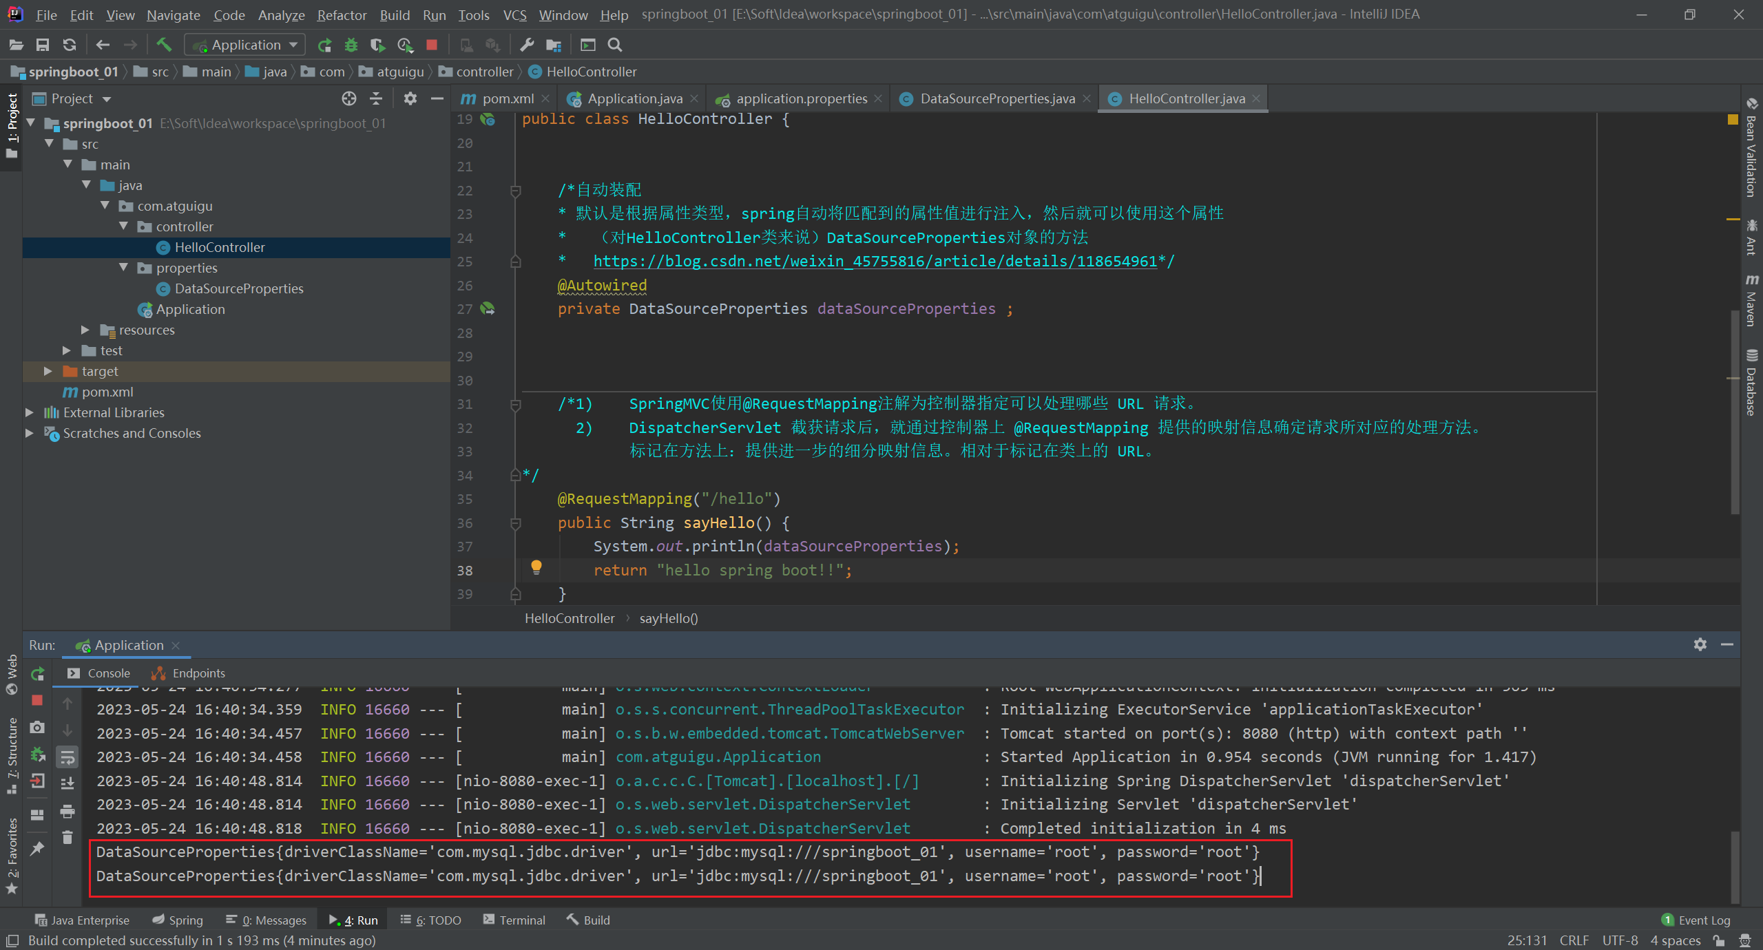The width and height of the screenshot is (1763, 950).
Task: Open the Database side panel
Action: click(1751, 383)
